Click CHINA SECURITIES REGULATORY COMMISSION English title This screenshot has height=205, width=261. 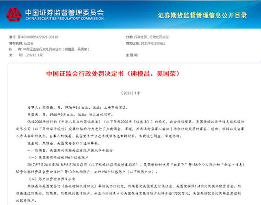65,19
